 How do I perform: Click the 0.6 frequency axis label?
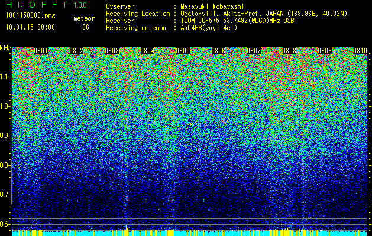pyautogui.click(x=5, y=224)
